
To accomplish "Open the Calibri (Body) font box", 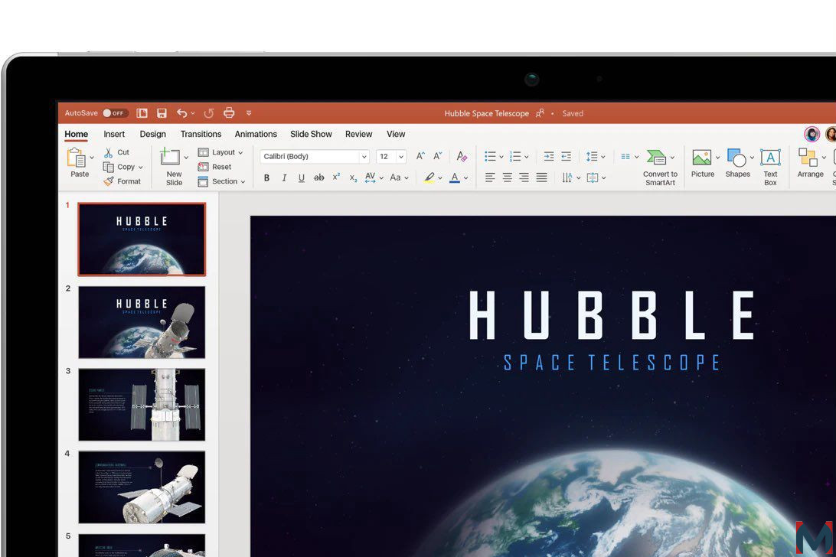I will [315, 156].
